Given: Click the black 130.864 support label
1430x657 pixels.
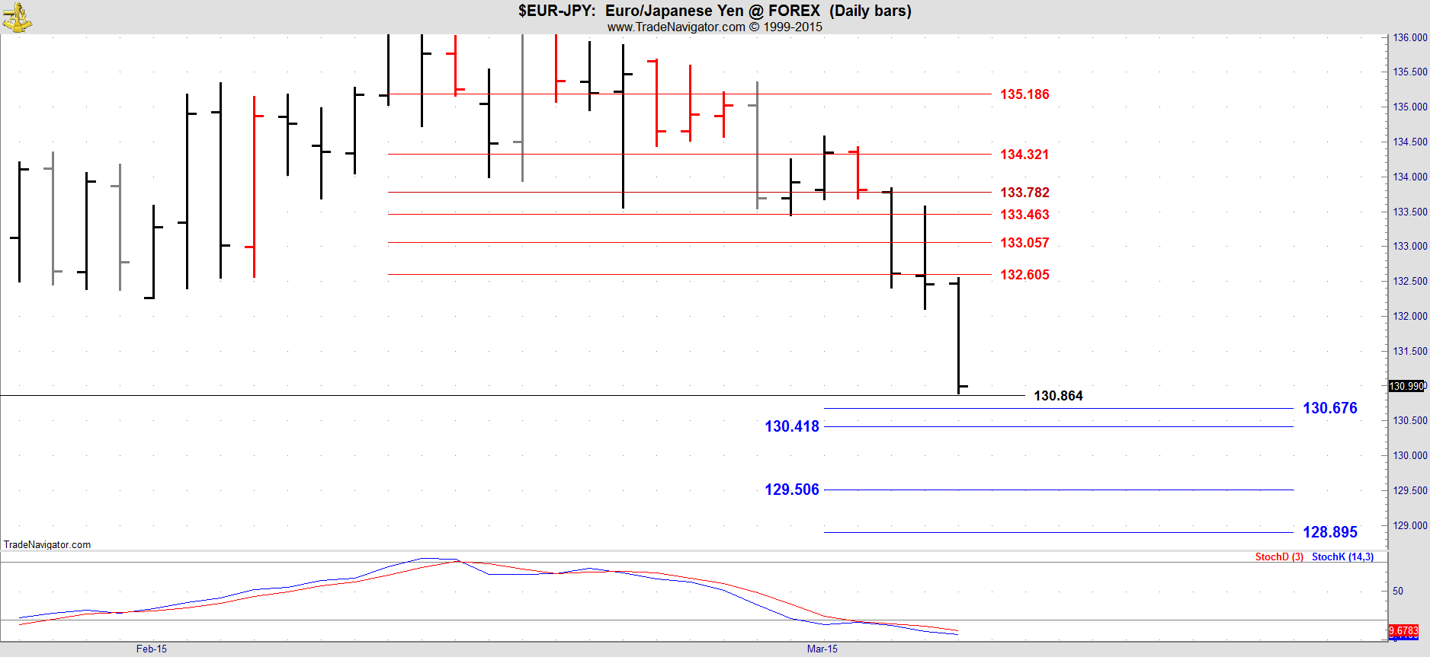Looking at the screenshot, I should coord(1057,396).
